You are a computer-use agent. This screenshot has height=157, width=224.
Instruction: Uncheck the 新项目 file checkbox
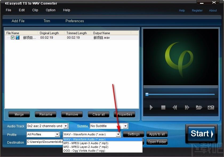point(13,38)
